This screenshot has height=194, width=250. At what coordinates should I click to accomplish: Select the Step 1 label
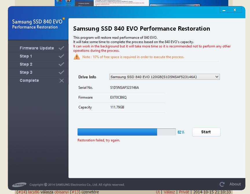(26, 56)
